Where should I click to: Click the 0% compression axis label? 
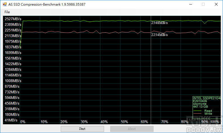click(23, 122)
